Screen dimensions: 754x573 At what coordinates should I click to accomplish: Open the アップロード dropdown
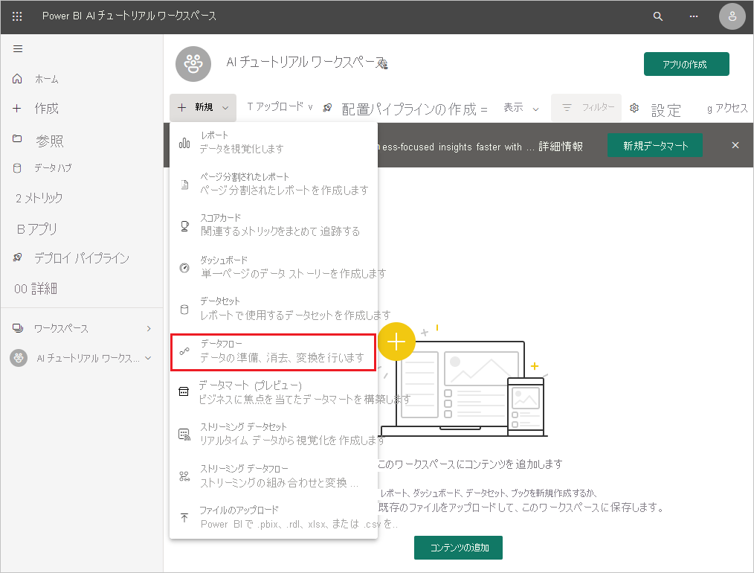[280, 107]
